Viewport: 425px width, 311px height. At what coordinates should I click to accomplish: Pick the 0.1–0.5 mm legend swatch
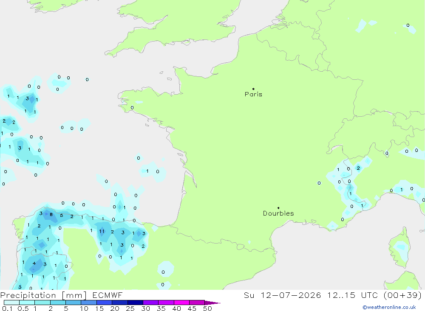(11, 303)
